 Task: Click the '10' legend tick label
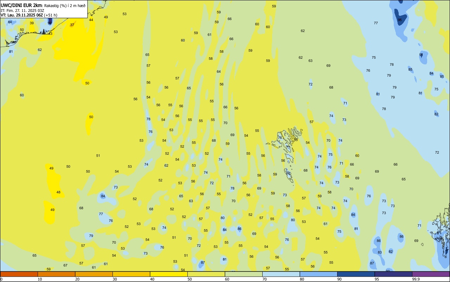coord(40,279)
